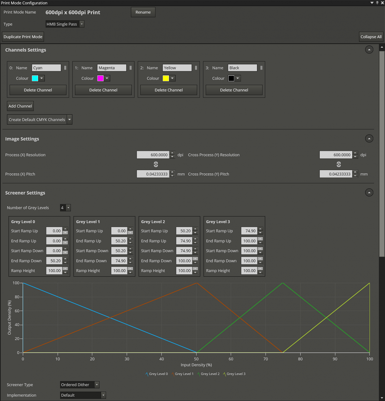Click the sync icon linking Process (X) resolution and pitch
Image resolution: width=385 pixels, height=401 pixels.
[x=155, y=164]
